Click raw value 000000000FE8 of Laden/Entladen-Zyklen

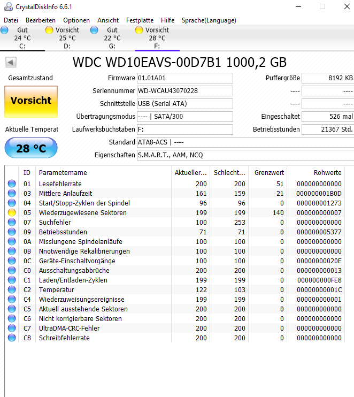coord(319,280)
